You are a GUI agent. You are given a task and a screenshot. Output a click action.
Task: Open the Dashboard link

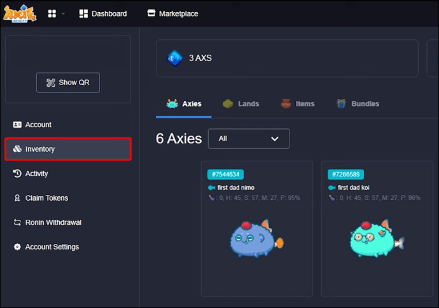tap(103, 13)
